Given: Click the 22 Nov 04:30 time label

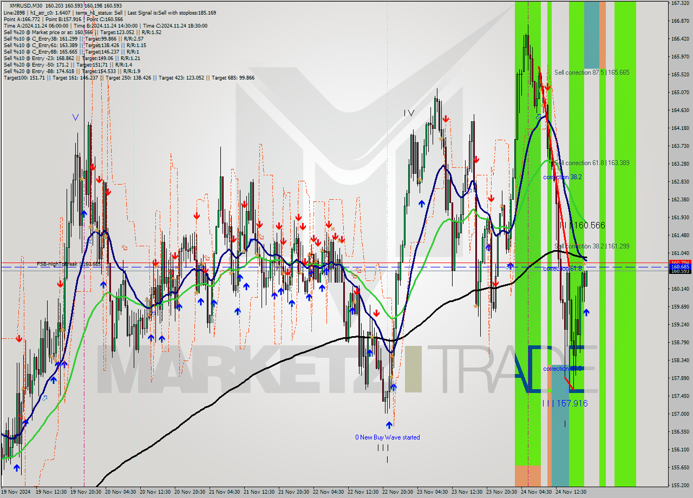Looking at the screenshot, I should coord(329,492).
